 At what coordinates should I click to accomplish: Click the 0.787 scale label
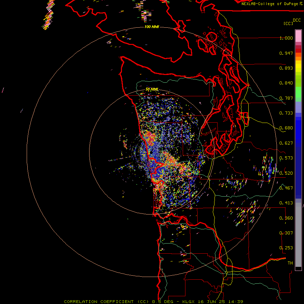pyautogui.click(x=286, y=98)
